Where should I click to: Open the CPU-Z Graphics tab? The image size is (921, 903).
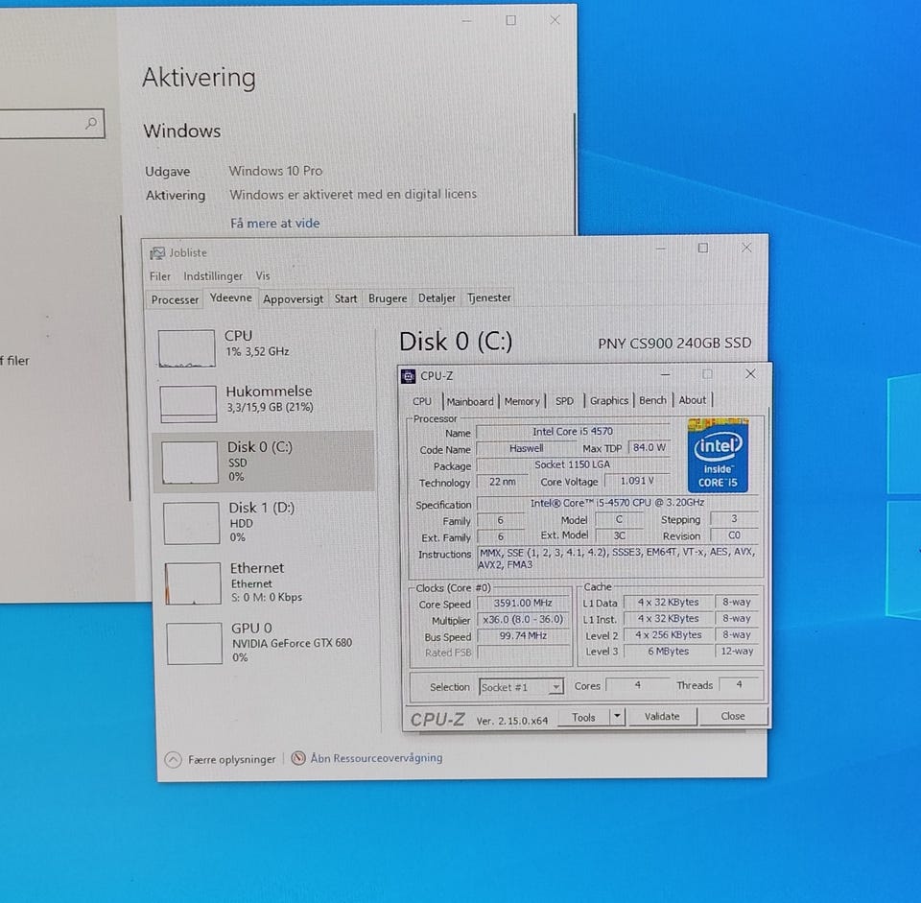tap(608, 401)
